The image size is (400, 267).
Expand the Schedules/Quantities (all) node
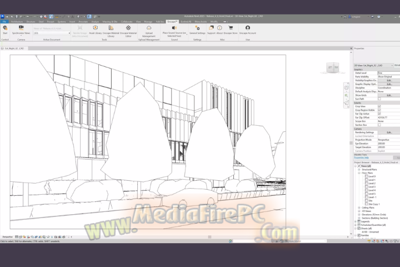[356, 225]
